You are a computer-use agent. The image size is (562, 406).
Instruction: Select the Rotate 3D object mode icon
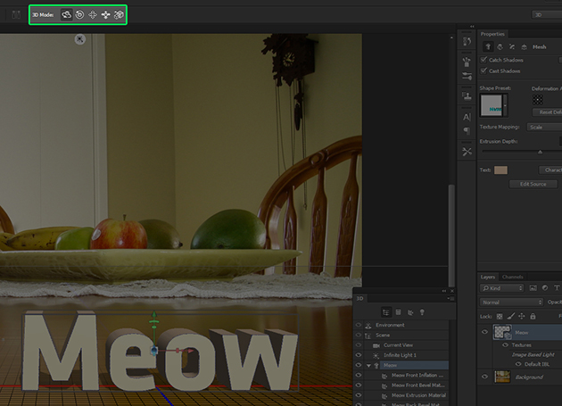pyautogui.click(x=66, y=14)
